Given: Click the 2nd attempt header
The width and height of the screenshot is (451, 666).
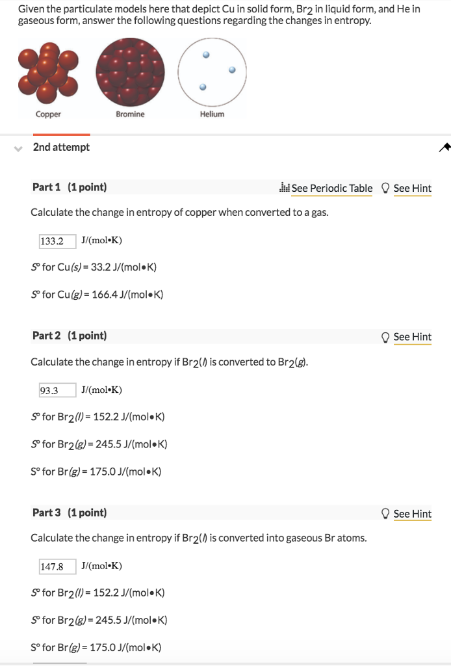Looking at the screenshot, I should [60, 148].
